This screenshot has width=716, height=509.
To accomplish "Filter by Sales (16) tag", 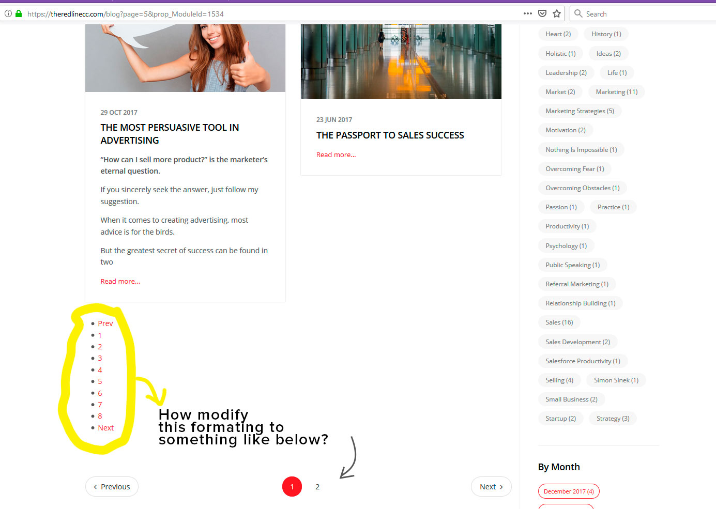I will pos(559,322).
